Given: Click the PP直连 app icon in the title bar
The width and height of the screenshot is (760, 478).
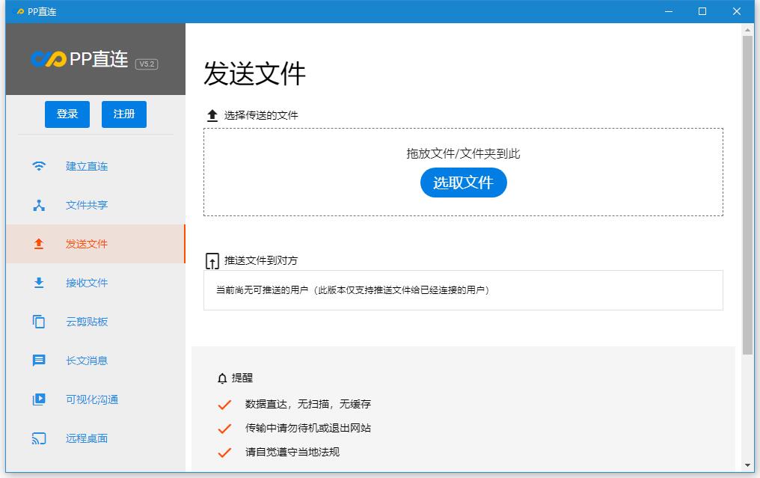Looking at the screenshot, I should [x=20, y=12].
